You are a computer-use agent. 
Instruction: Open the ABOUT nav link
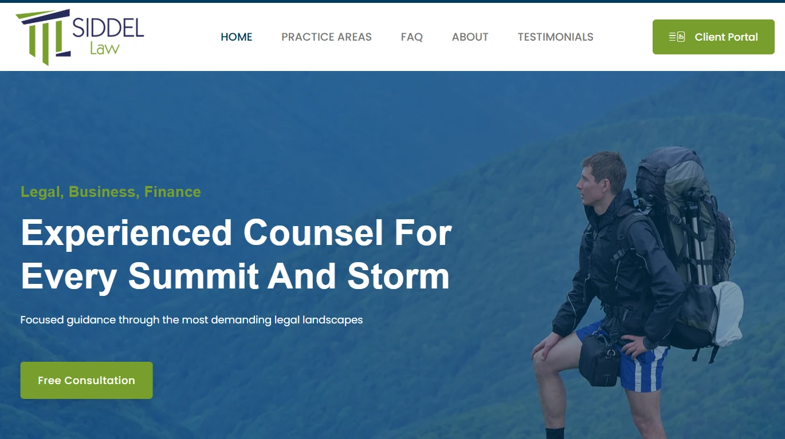click(470, 37)
